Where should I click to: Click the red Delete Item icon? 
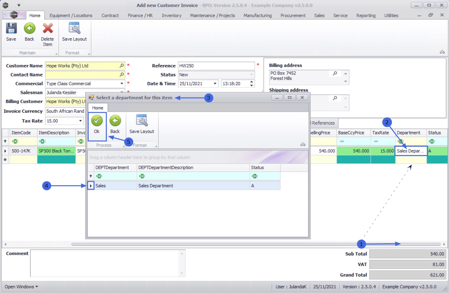point(48,28)
